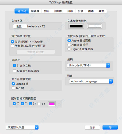The width and height of the screenshot is (122, 134).
Task: Click the 设置... font button
Action: tap(20, 26)
